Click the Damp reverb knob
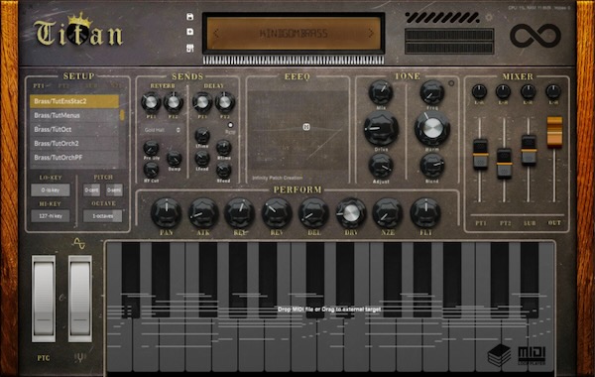595x377 pixels. click(x=175, y=159)
